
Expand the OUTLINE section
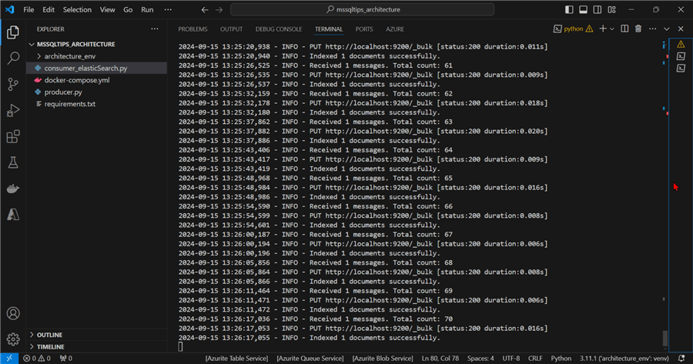[x=49, y=335]
